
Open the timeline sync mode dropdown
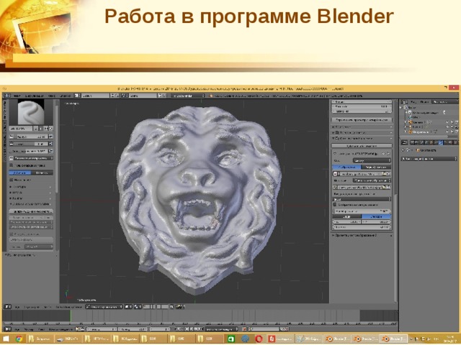click(x=222, y=329)
